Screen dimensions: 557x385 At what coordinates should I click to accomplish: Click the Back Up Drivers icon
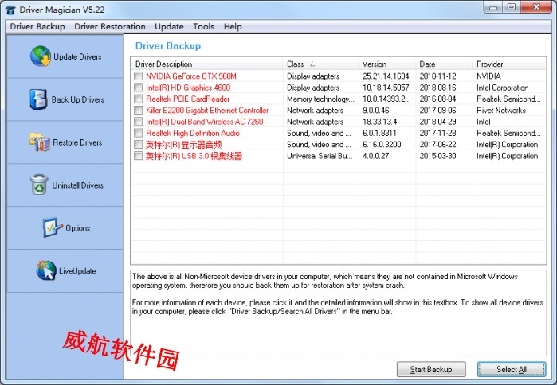pos(38,99)
